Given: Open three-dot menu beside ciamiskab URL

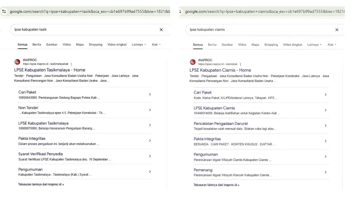Looking at the screenshot, I should 241,64.
